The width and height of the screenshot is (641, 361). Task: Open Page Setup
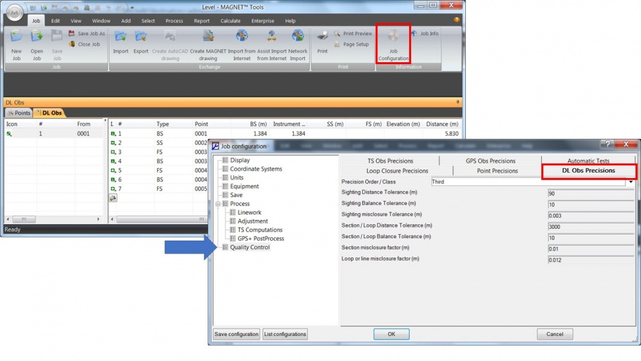click(x=352, y=44)
